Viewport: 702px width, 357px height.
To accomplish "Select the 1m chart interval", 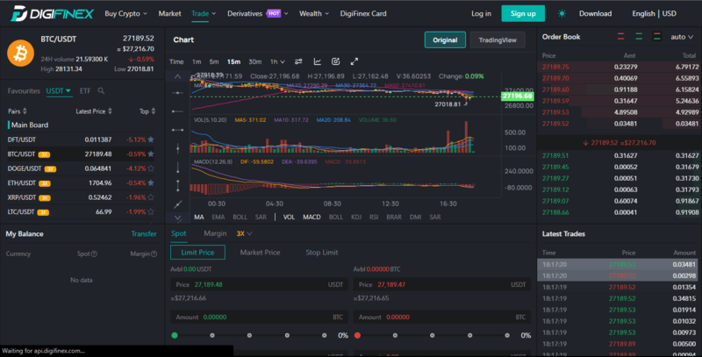I will click(197, 61).
